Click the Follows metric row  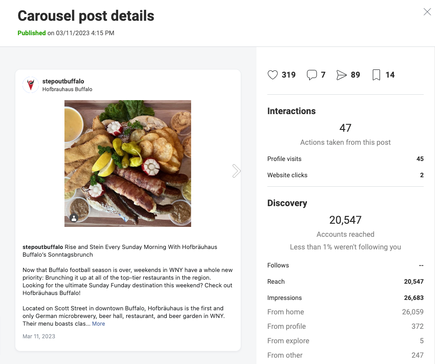(345, 265)
